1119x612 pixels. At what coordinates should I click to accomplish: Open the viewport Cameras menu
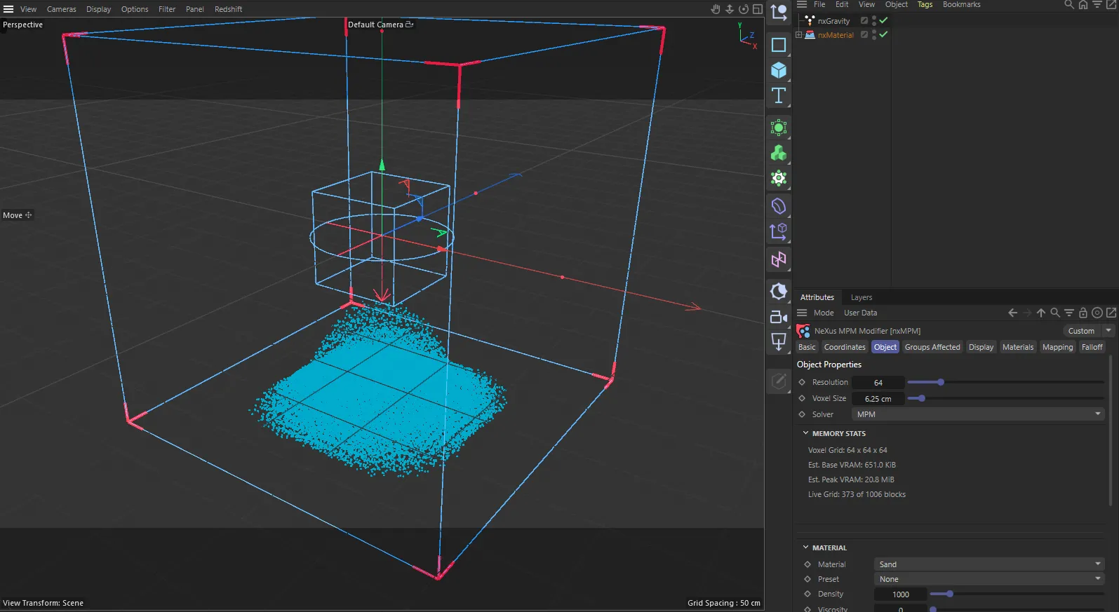(x=62, y=9)
